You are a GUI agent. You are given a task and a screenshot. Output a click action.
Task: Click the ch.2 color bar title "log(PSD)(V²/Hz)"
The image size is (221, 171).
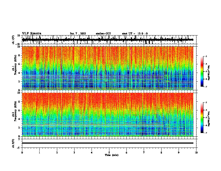(x=209, y=119)
